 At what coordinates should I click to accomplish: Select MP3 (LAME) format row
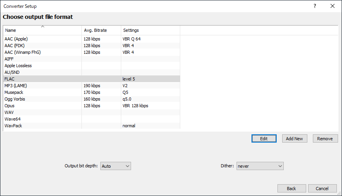pos(16,86)
